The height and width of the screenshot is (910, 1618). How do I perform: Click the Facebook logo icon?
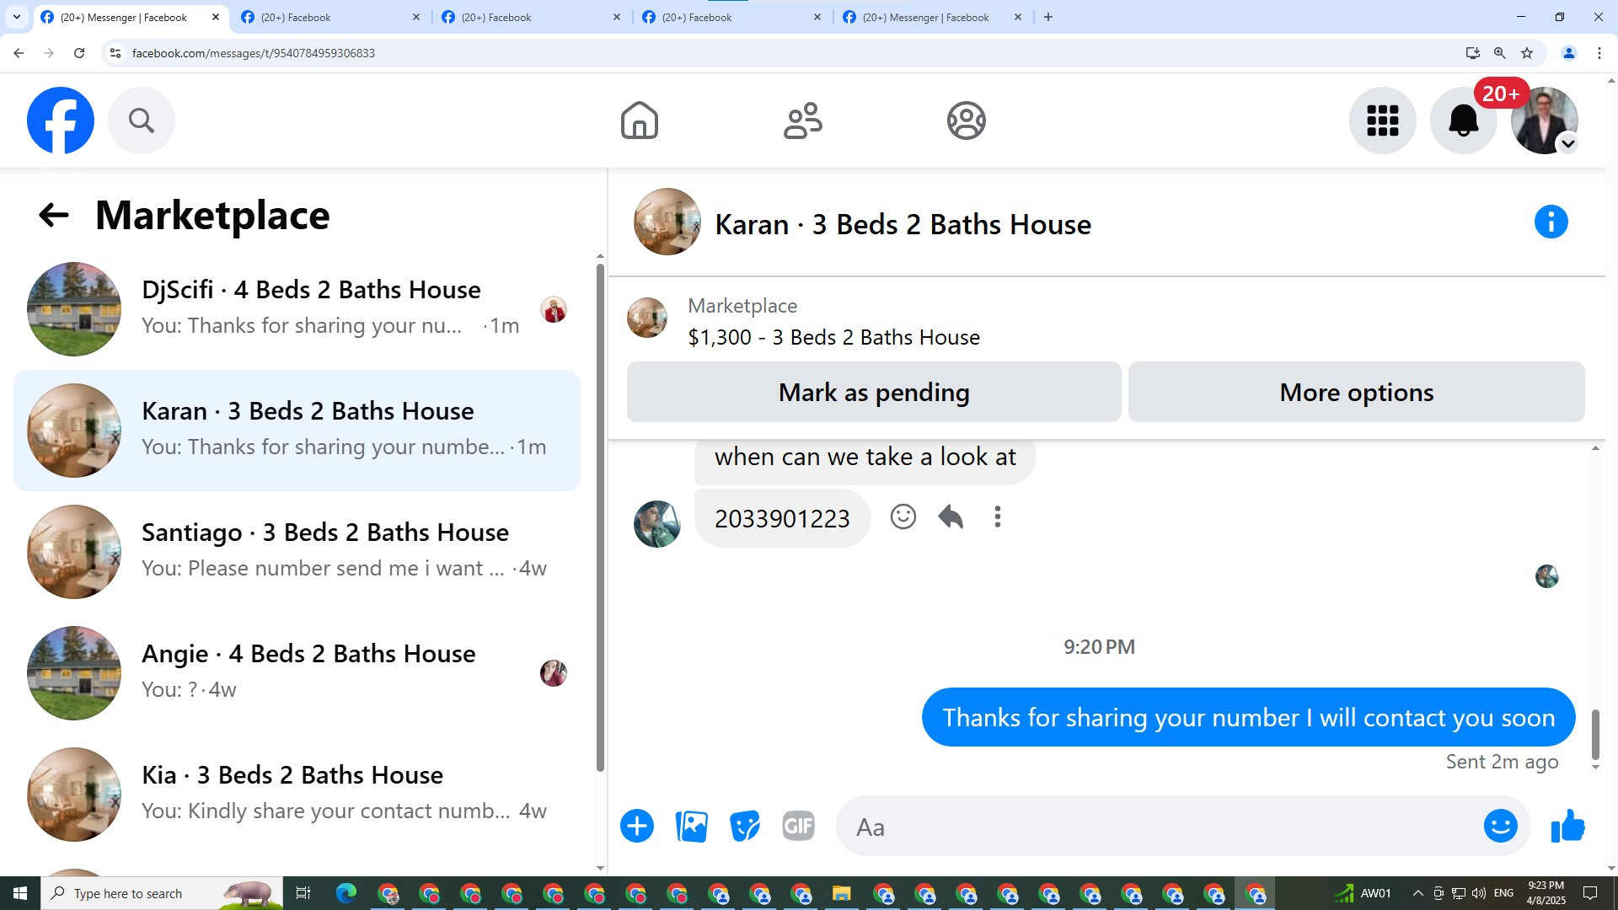click(x=60, y=120)
